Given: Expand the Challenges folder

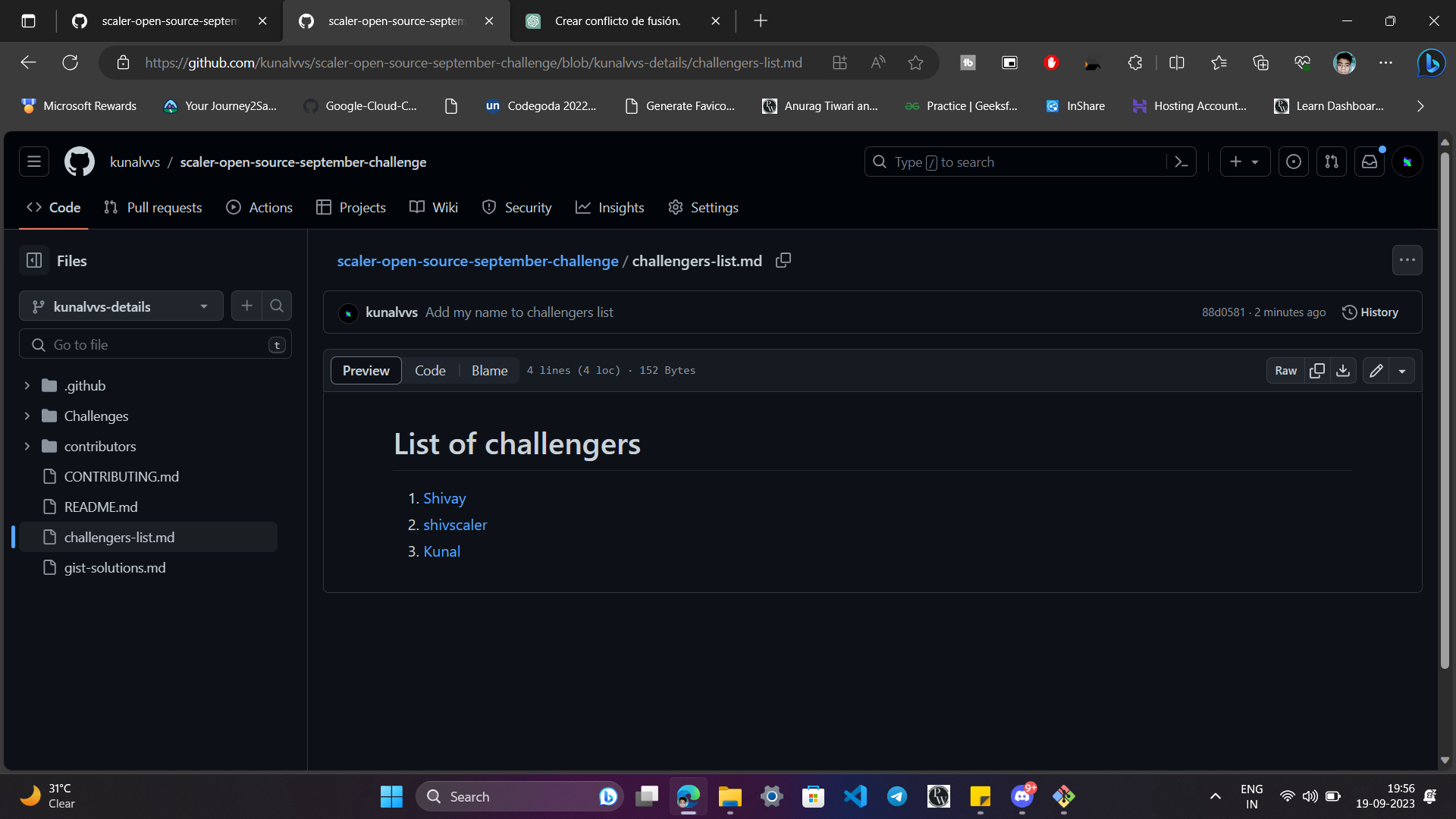Looking at the screenshot, I should (x=27, y=416).
